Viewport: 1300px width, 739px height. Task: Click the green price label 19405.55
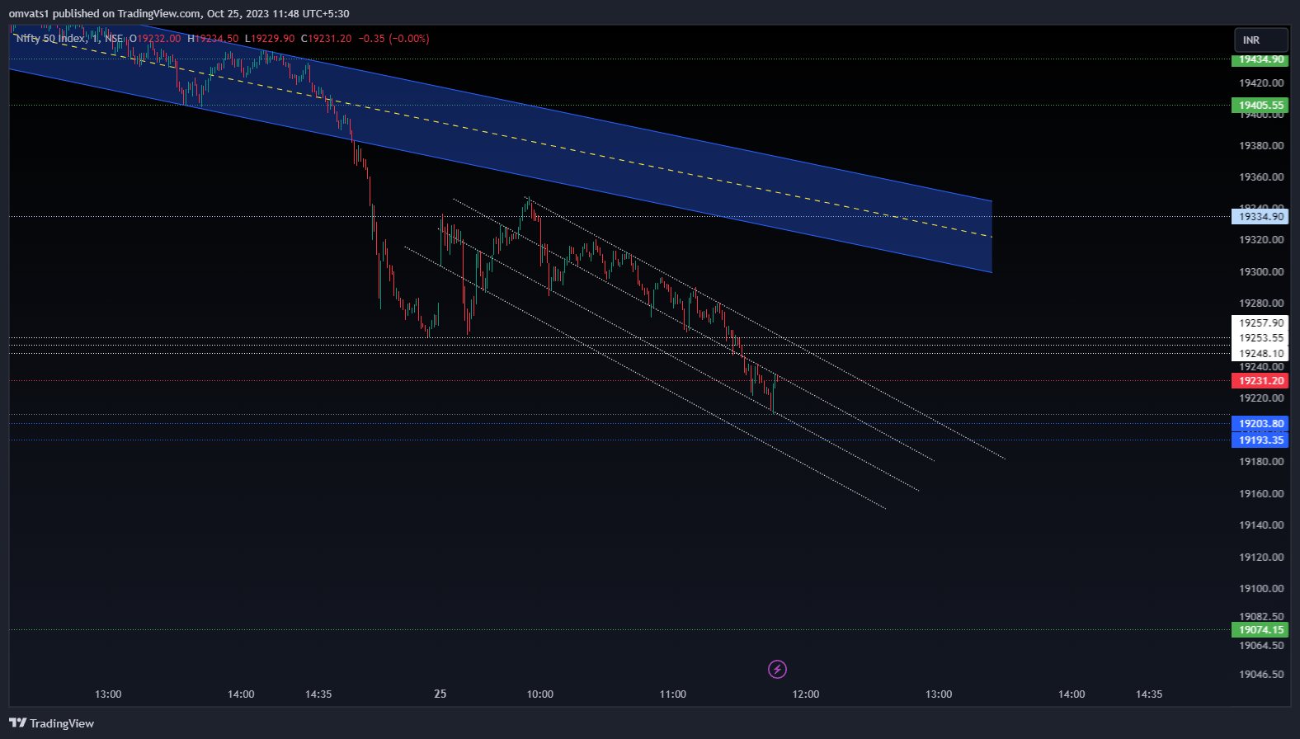1260,106
